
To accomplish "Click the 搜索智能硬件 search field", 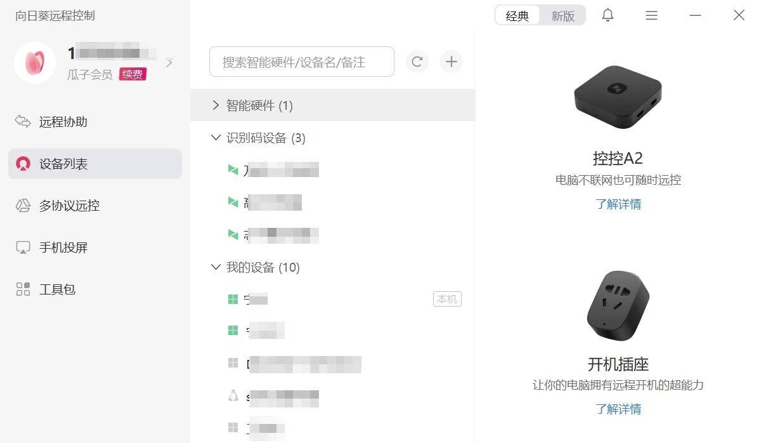I will (x=301, y=62).
